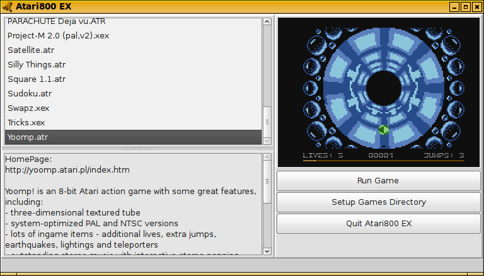484x276 pixels.
Task: Click the yoomp.atari.pl homepage URL text
Action: (67, 170)
